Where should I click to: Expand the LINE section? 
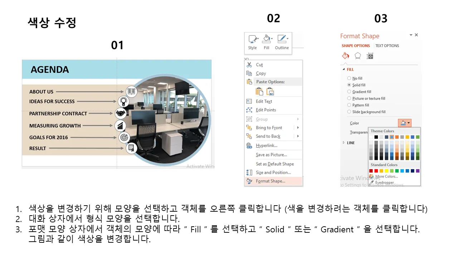344,143
